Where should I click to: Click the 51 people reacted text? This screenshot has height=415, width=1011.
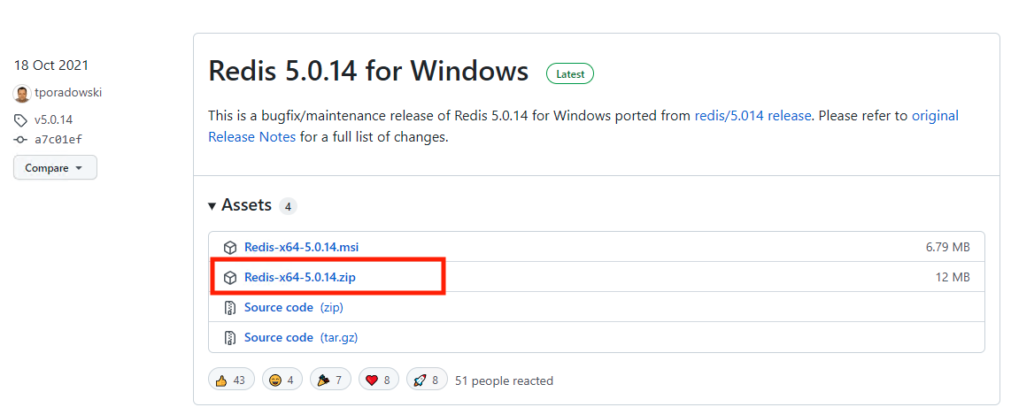coord(505,380)
